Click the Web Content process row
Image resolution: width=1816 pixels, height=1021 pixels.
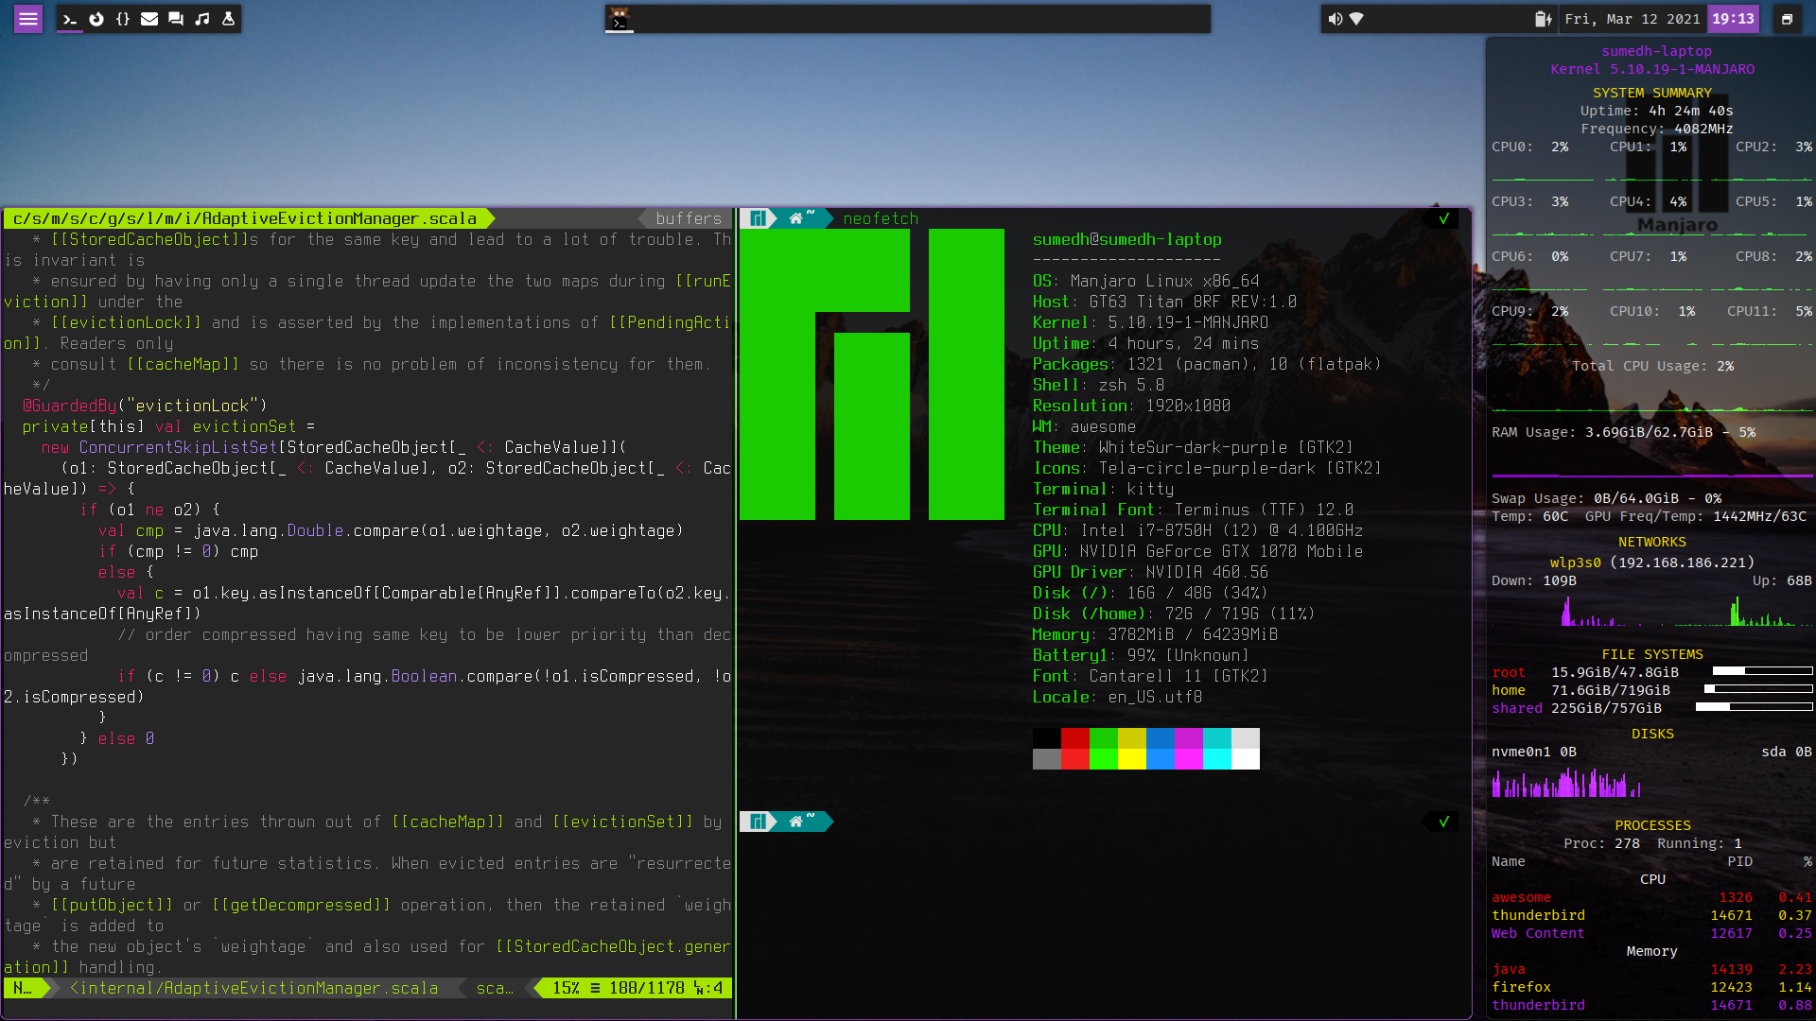(1652, 933)
